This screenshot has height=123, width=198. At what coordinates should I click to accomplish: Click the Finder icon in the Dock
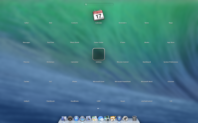(64, 118)
